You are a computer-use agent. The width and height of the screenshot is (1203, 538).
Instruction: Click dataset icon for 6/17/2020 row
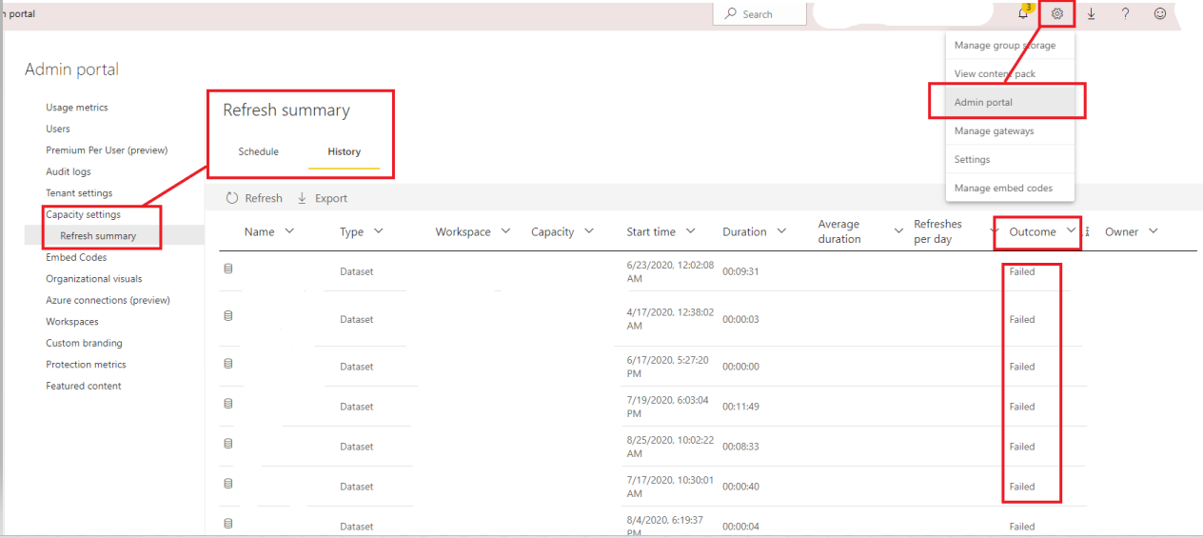(227, 363)
